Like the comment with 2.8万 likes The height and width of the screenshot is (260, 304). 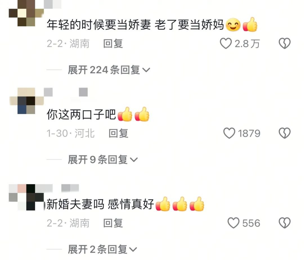coord(226,43)
